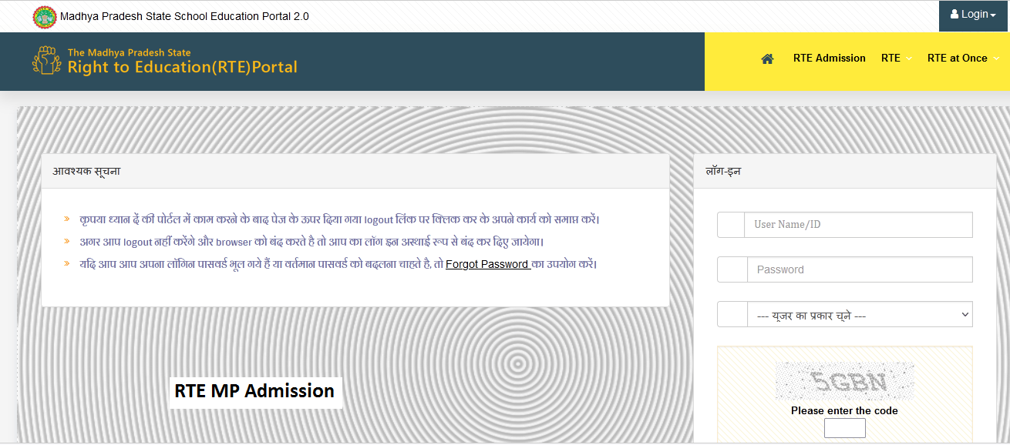The height and width of the screenshot is (445, 1010).
Task: Click the Madhya Pradesh emblem logo
Action: tap(44, 15)
